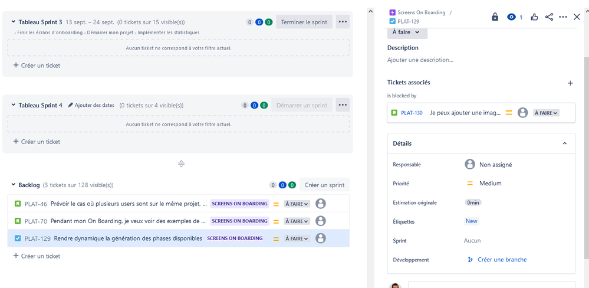Click the PLAT-129 summary Rendre dynamique la génération
This screenshot has height=288, width=589.
tap(128, 238)
